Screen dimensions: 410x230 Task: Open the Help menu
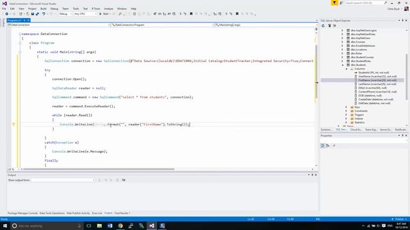pyautogui.click(x=133, y=8)
